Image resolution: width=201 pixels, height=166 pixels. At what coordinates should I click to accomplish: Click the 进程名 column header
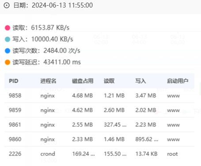[48, 81]
